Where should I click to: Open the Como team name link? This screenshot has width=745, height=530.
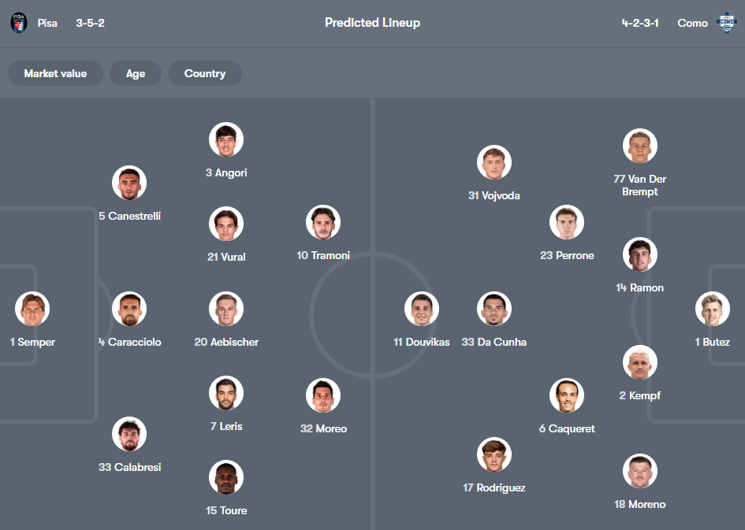coord(692,23)
